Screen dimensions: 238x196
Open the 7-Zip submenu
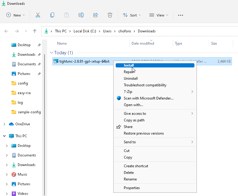pyautogui.click(x=155, y=92)
